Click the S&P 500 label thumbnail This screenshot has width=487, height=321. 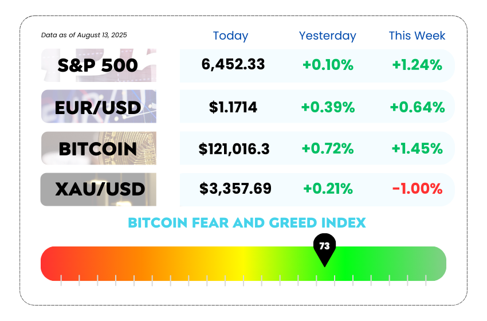point(98,65)
